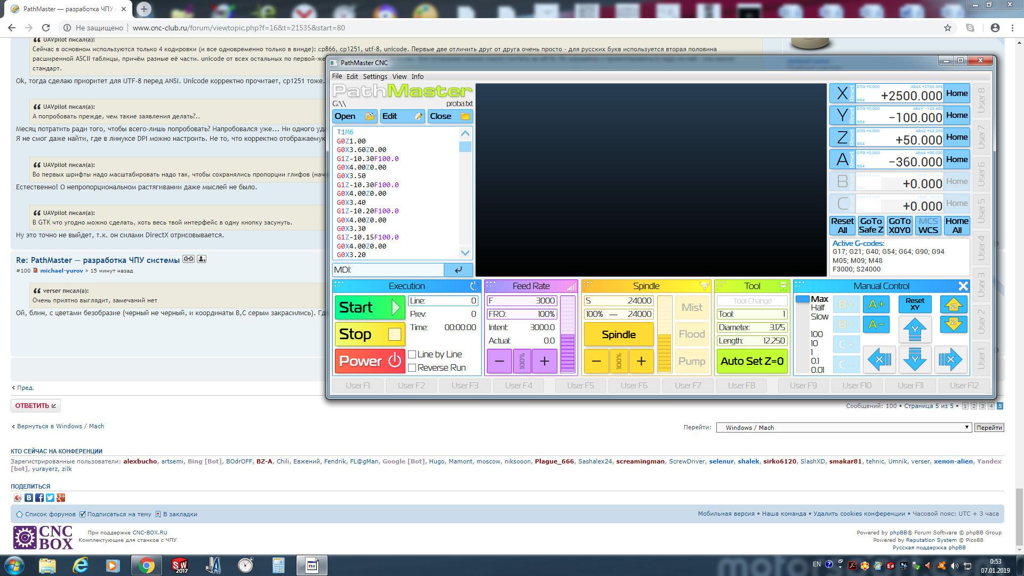Viewport: 1024px width, 576px height.
Task: Enable Line by Line checkbox
Action: (x=412, y=354)
